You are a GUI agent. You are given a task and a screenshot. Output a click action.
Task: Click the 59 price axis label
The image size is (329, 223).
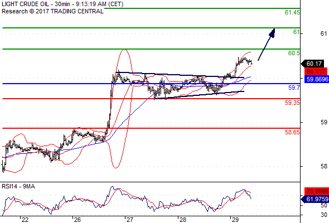click(x=324, y=122)
